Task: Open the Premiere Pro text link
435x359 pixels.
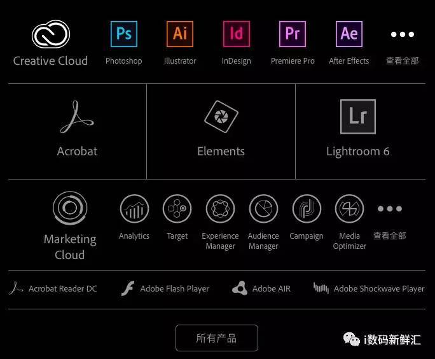Action: [293, 61]
